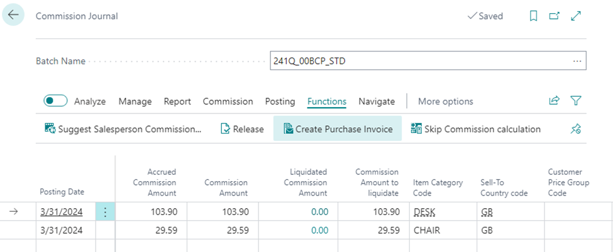Screen dimensions: 613x252
Task: Open the Posting menu
Action: (280, 102)
